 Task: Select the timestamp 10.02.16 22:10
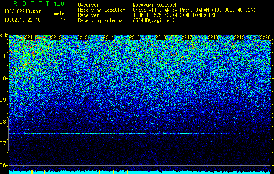coord(22,20)
